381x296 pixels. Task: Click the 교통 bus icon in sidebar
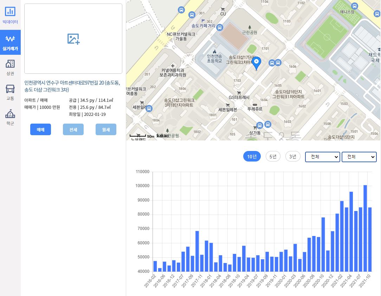coord(10,89)
